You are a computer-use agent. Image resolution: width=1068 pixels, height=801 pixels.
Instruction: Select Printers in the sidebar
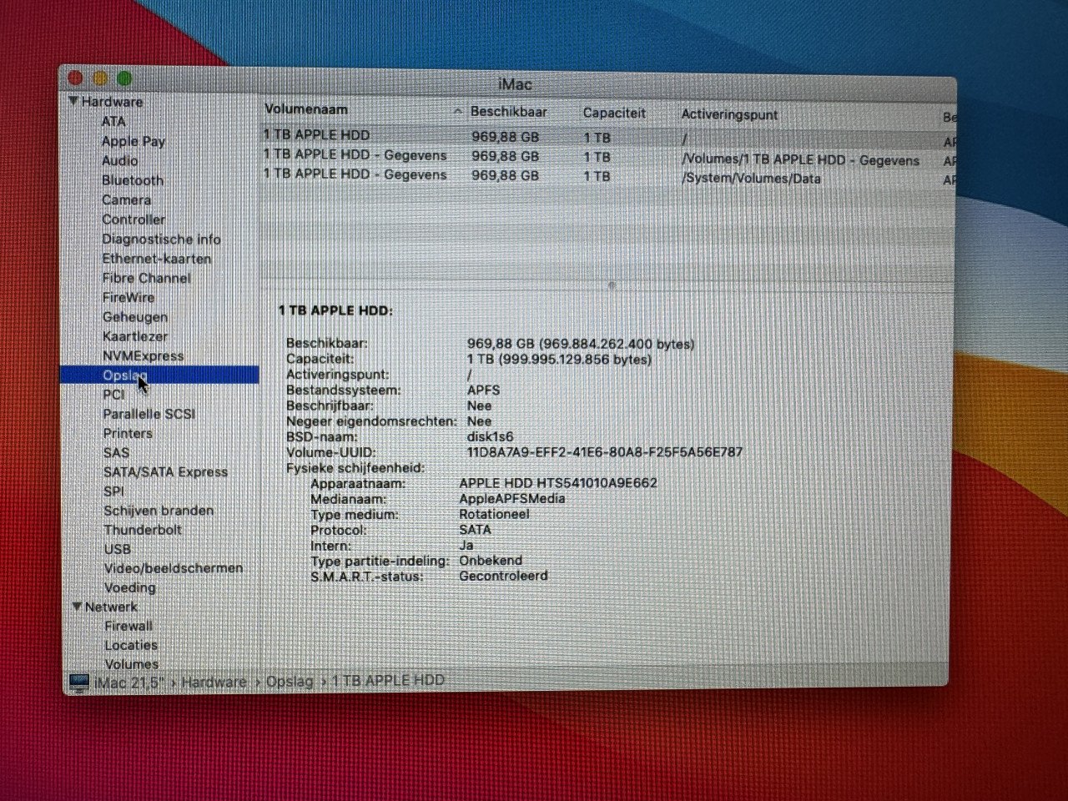(128, 433)
